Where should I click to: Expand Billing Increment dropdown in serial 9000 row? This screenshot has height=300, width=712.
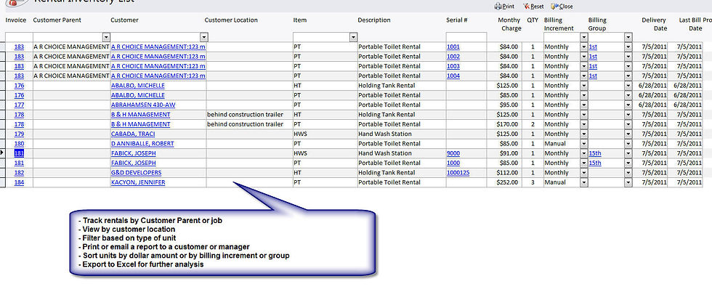click(583, 153)
